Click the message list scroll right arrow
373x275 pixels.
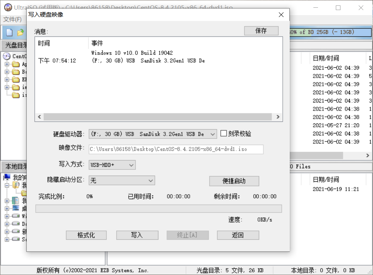click(278, 117)
